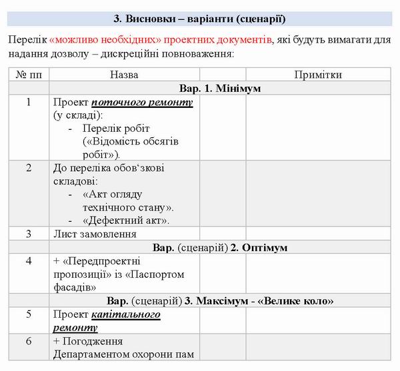
Task: Select the "№ пп" column header cell
Action: tap(28, 75)
